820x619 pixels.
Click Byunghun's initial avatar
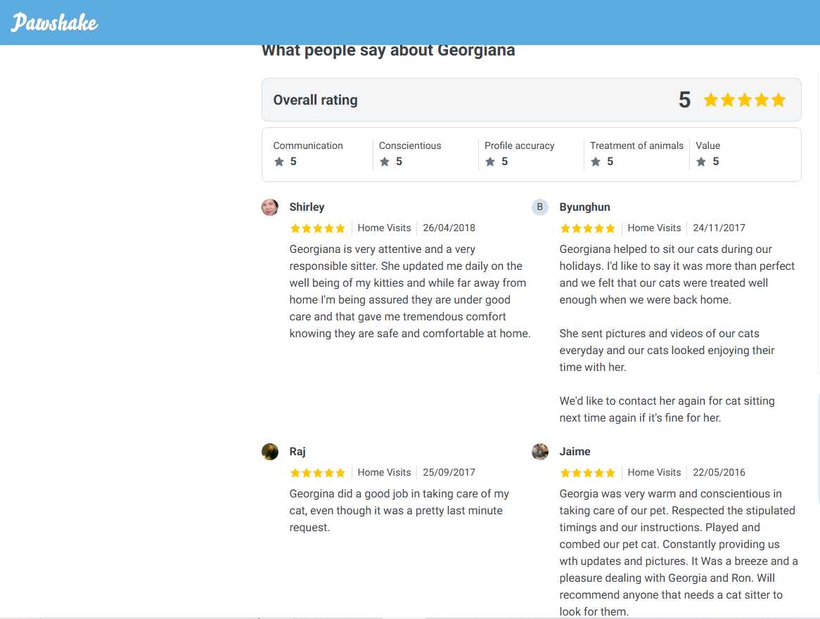(540, 207)
